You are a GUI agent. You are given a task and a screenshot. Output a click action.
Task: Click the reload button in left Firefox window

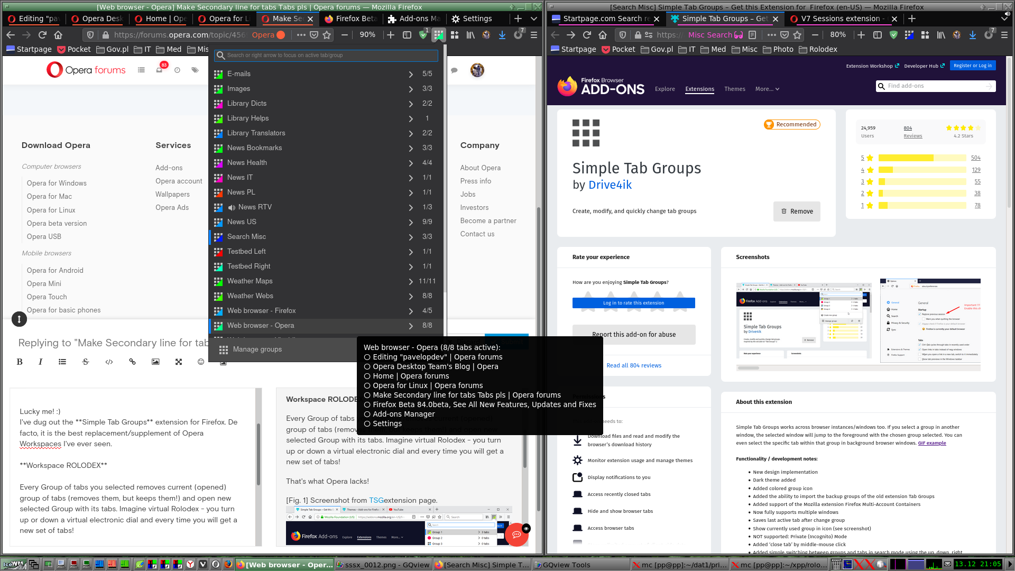[x=42, y=35]
